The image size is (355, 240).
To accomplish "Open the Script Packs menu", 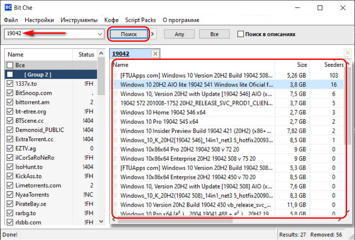I will [140, 20].
